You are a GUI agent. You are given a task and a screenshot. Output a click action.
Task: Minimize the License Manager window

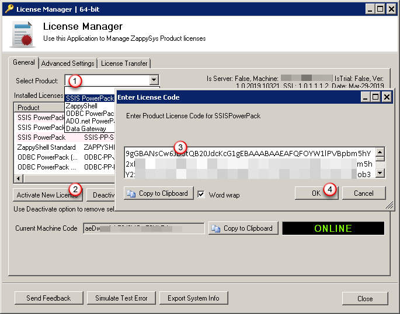tap(370, 9)
